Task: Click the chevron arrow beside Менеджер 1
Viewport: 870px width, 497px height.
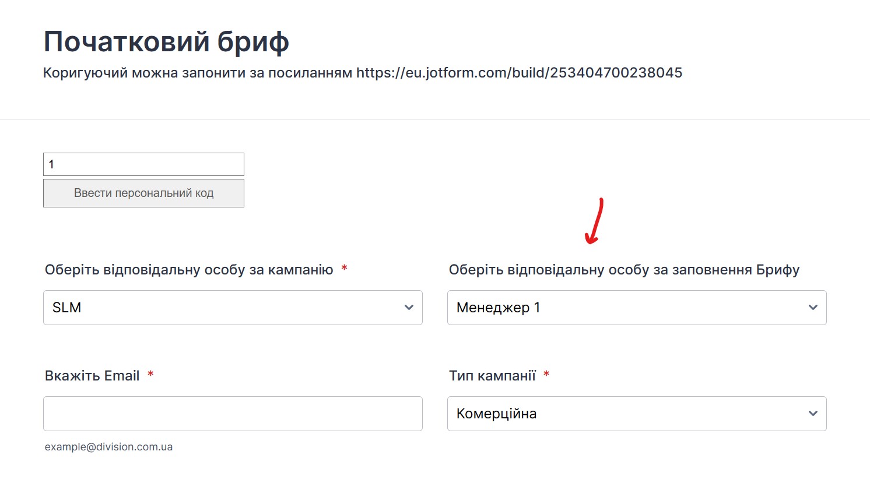Action: [813, 308]
